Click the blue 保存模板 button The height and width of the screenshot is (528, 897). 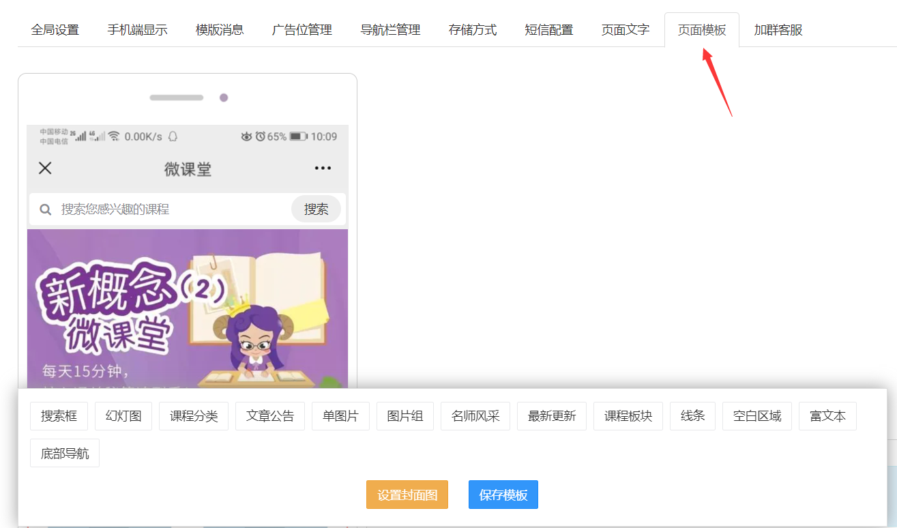coord(503,495)
